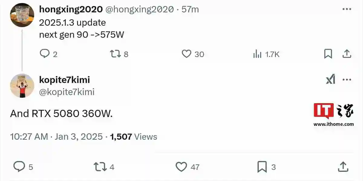
Task: Retweet kopite7kimi's tweet with 4 reposts
Action: 100,167
